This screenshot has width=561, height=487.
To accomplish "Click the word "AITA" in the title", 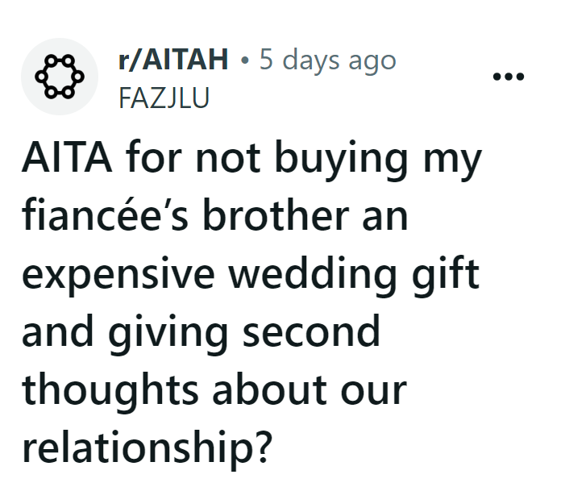I will point(67,161).
